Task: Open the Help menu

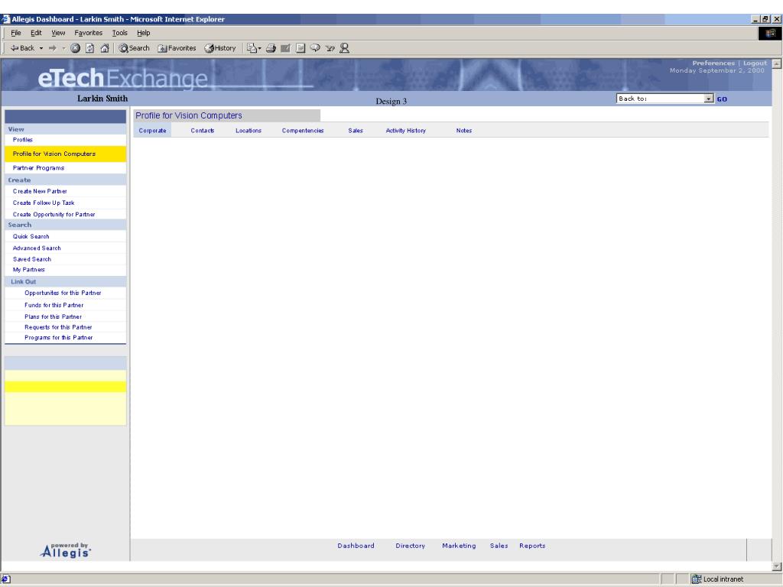Action: (143, 33)
